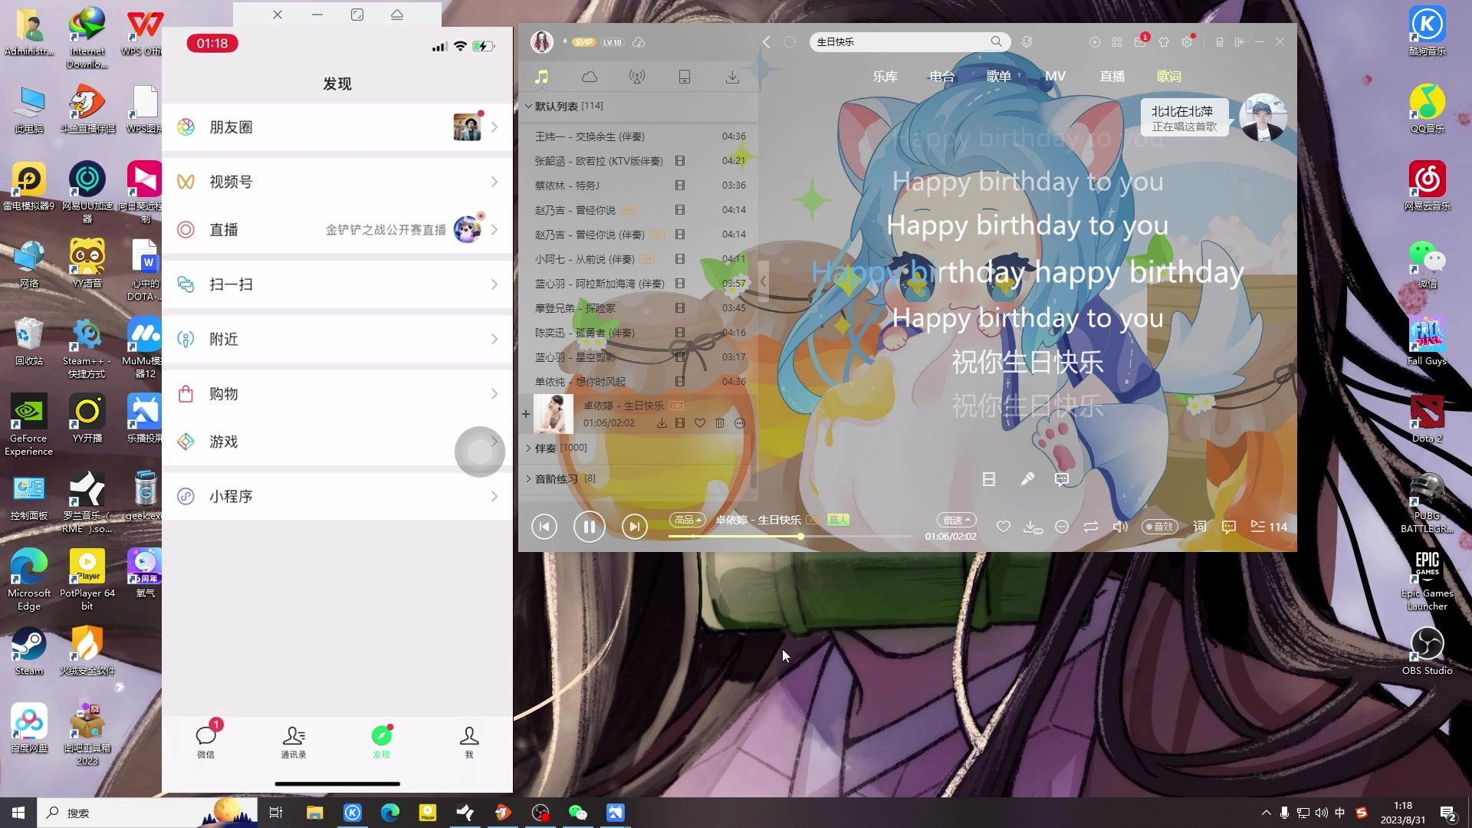Switch to 微信 chats bottom tab
Image resolution: width=1472 pixels, height=828 pixels.
[206, 741]
